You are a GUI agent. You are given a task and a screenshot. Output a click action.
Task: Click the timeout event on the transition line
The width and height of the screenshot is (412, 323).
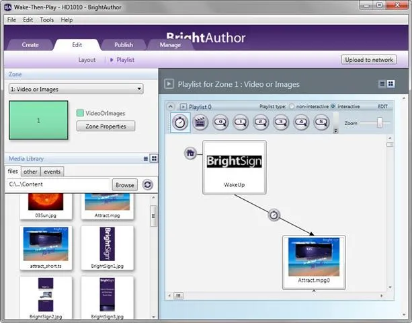[x=274, y=215]
